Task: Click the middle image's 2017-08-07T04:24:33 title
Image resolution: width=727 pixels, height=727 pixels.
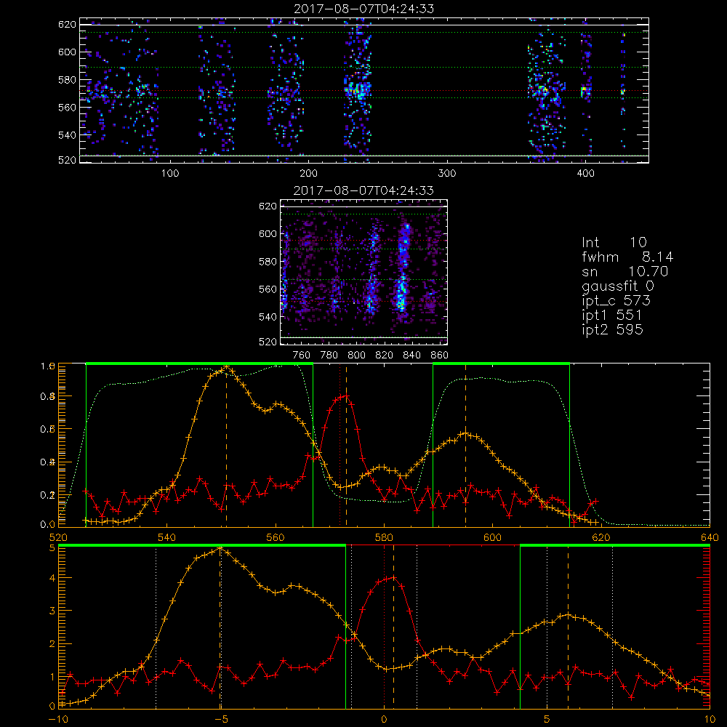Action: point(364,190)
